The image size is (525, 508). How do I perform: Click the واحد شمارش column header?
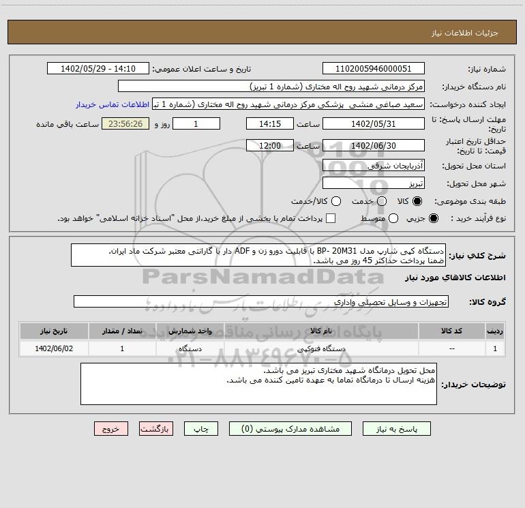[x=190, y=331]
